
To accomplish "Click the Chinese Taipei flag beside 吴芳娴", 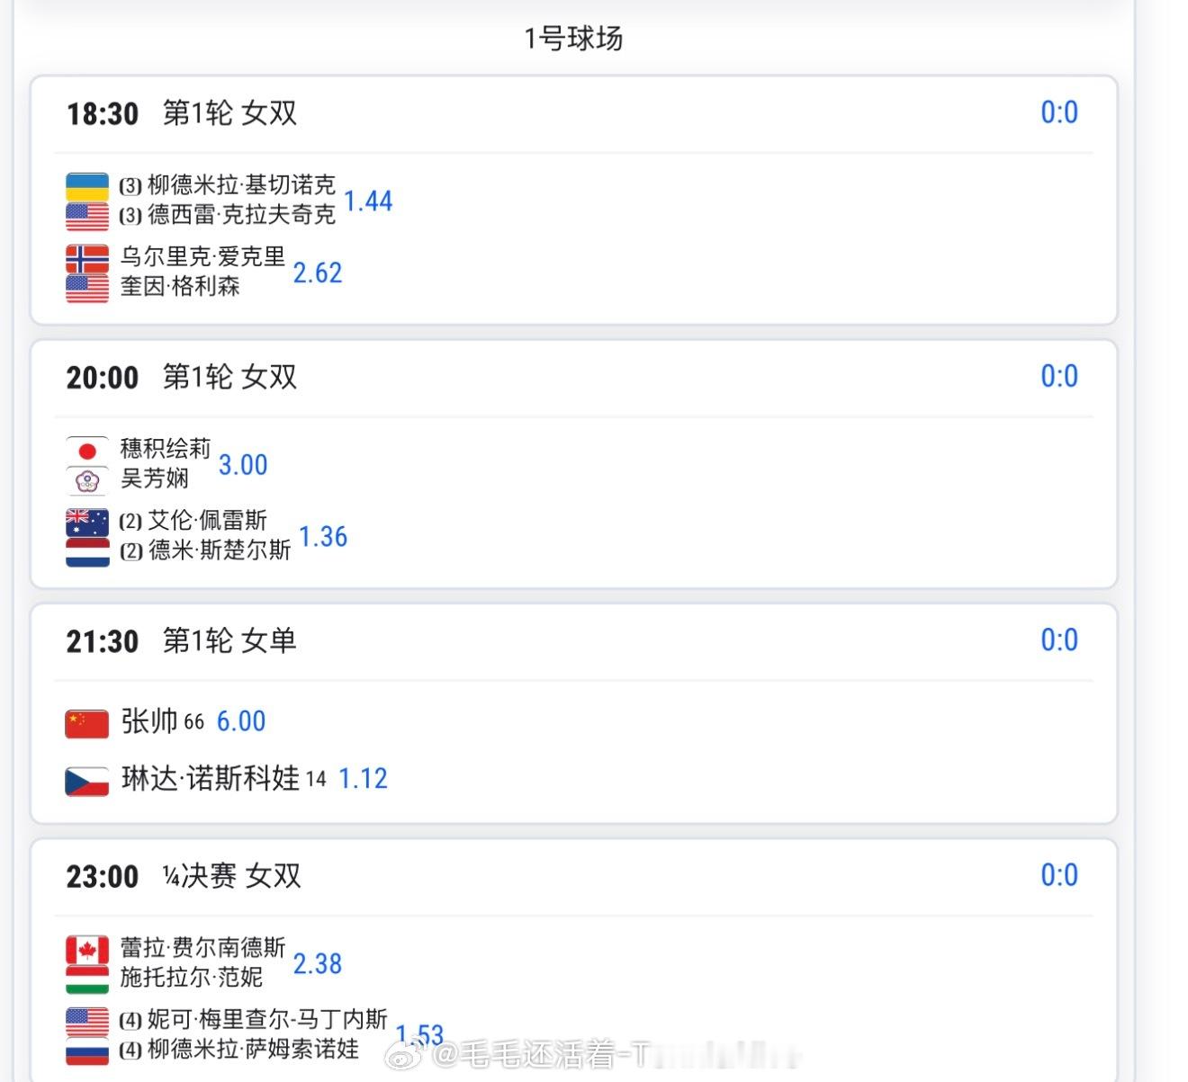I will [x=85, y=478].
